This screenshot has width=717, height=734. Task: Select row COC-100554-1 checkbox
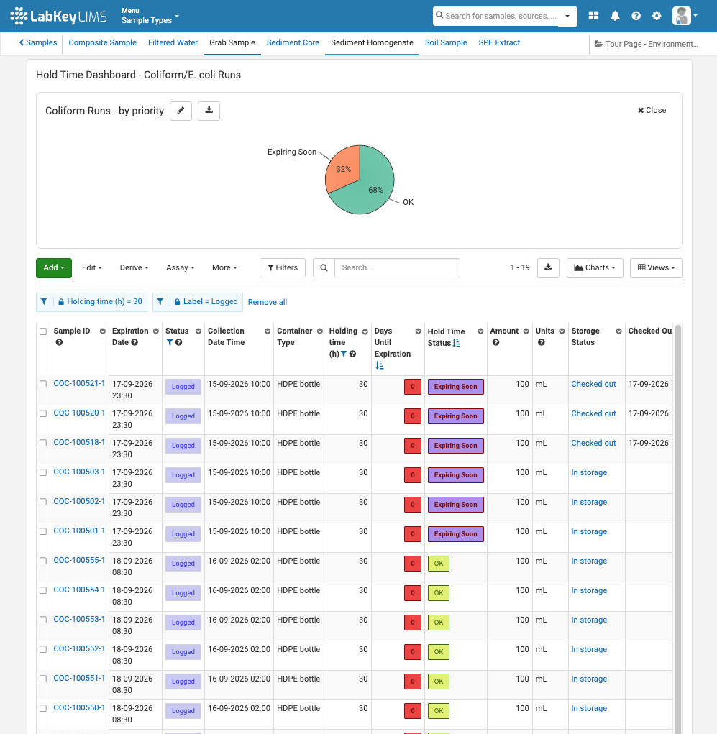pyautogui.click(x=43, y=590)
